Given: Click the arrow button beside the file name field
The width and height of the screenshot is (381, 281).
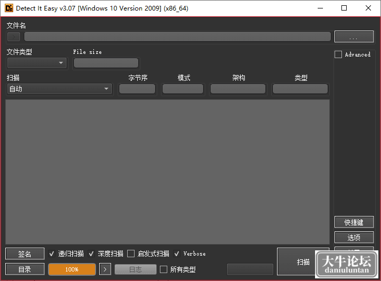Looking at the screenshot, I should point(14,37).
